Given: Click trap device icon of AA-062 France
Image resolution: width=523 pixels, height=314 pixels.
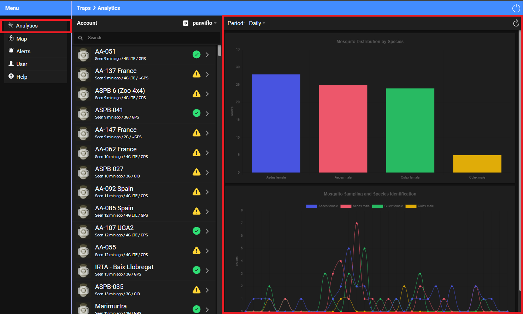Looking at the screenshot, I should (83, 153).
